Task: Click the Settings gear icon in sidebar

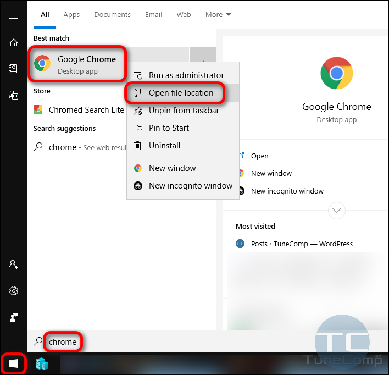Action: click(x=14, y=291)
